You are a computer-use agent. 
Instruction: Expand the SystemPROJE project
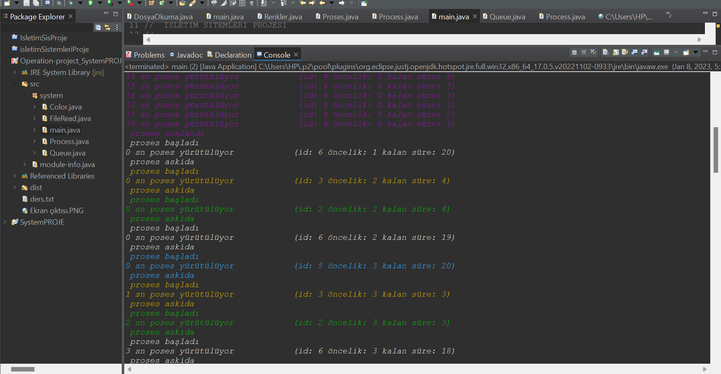(x=5, y=222)
